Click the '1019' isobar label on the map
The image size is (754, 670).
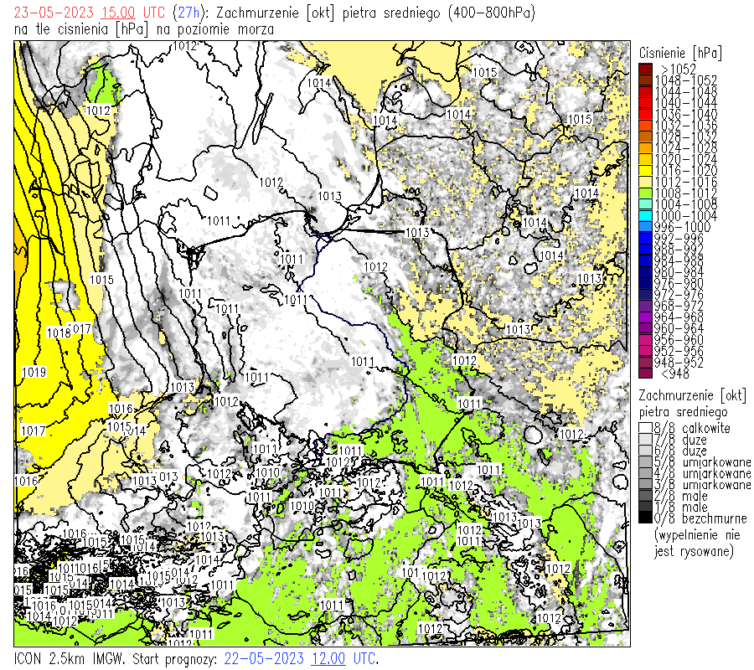(x=34, y=372)
